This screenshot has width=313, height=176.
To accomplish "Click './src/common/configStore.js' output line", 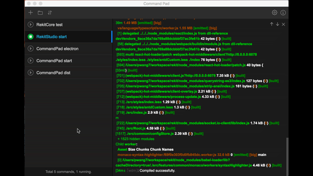I will click(x=159, y=133).
